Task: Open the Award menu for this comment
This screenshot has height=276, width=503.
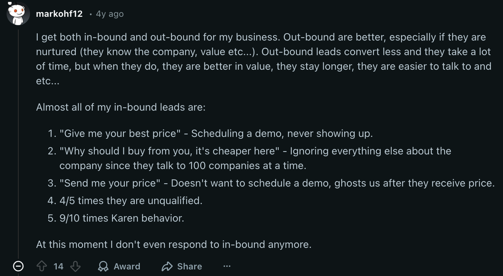Action: 119,266
